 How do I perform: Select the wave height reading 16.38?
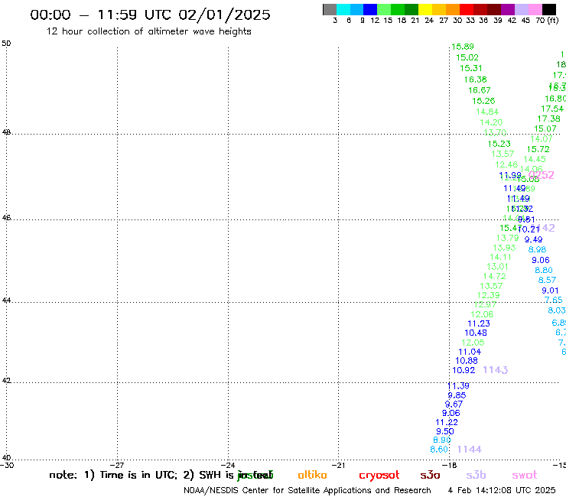[x=476, y=80]
